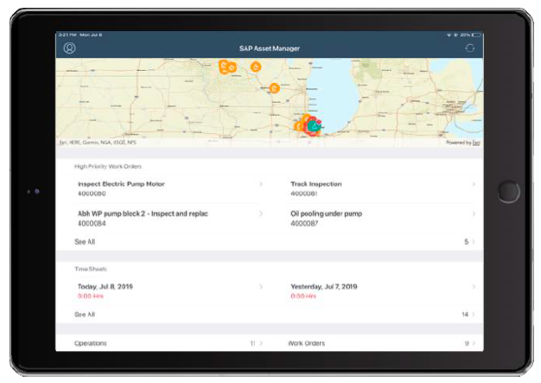Select the teal current-location map marker

click(314, 126)
